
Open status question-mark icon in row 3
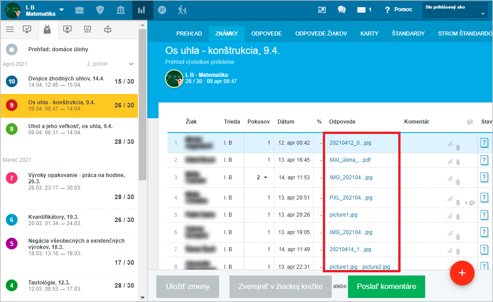(484, 178)
